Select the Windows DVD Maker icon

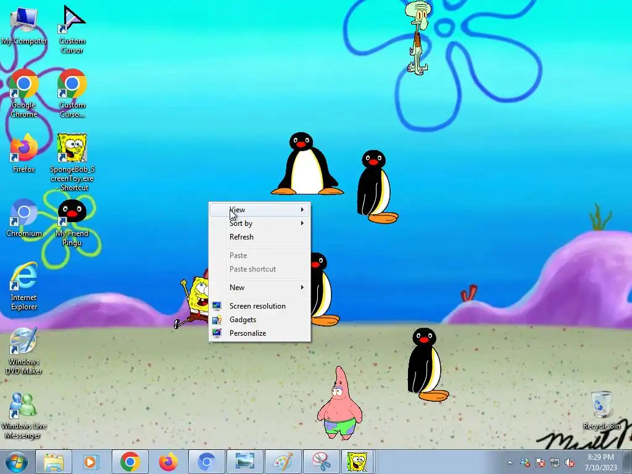pyautogui.click(x=24, y=351)
